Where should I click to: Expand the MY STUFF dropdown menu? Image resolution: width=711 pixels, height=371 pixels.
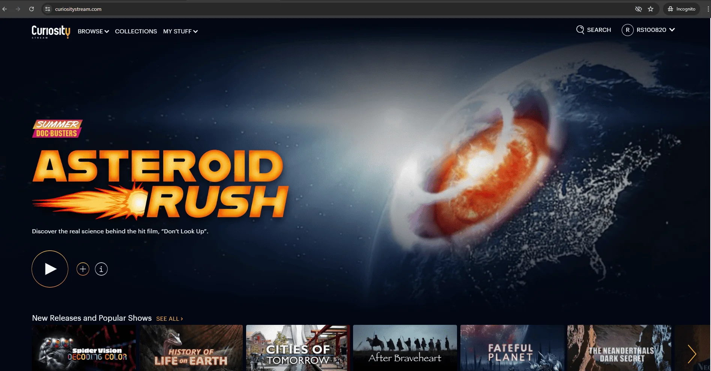point(180,32)
